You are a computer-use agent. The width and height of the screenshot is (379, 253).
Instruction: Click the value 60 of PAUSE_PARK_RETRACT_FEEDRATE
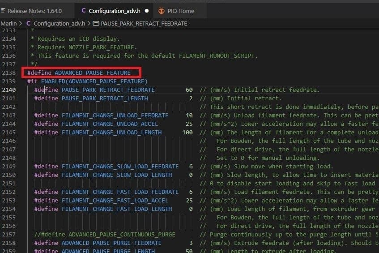click(x=189, y=90)
